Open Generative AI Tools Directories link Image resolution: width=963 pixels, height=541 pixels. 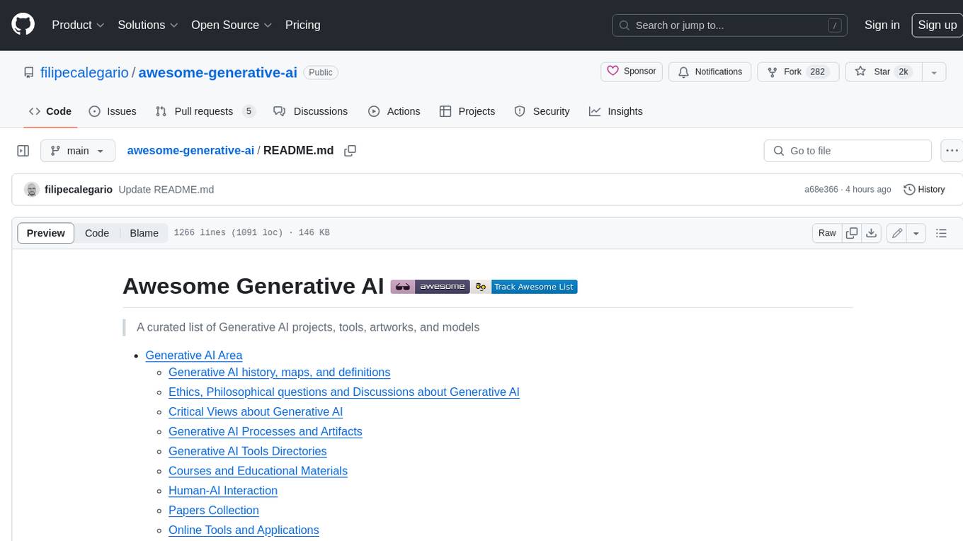[248, 452]
